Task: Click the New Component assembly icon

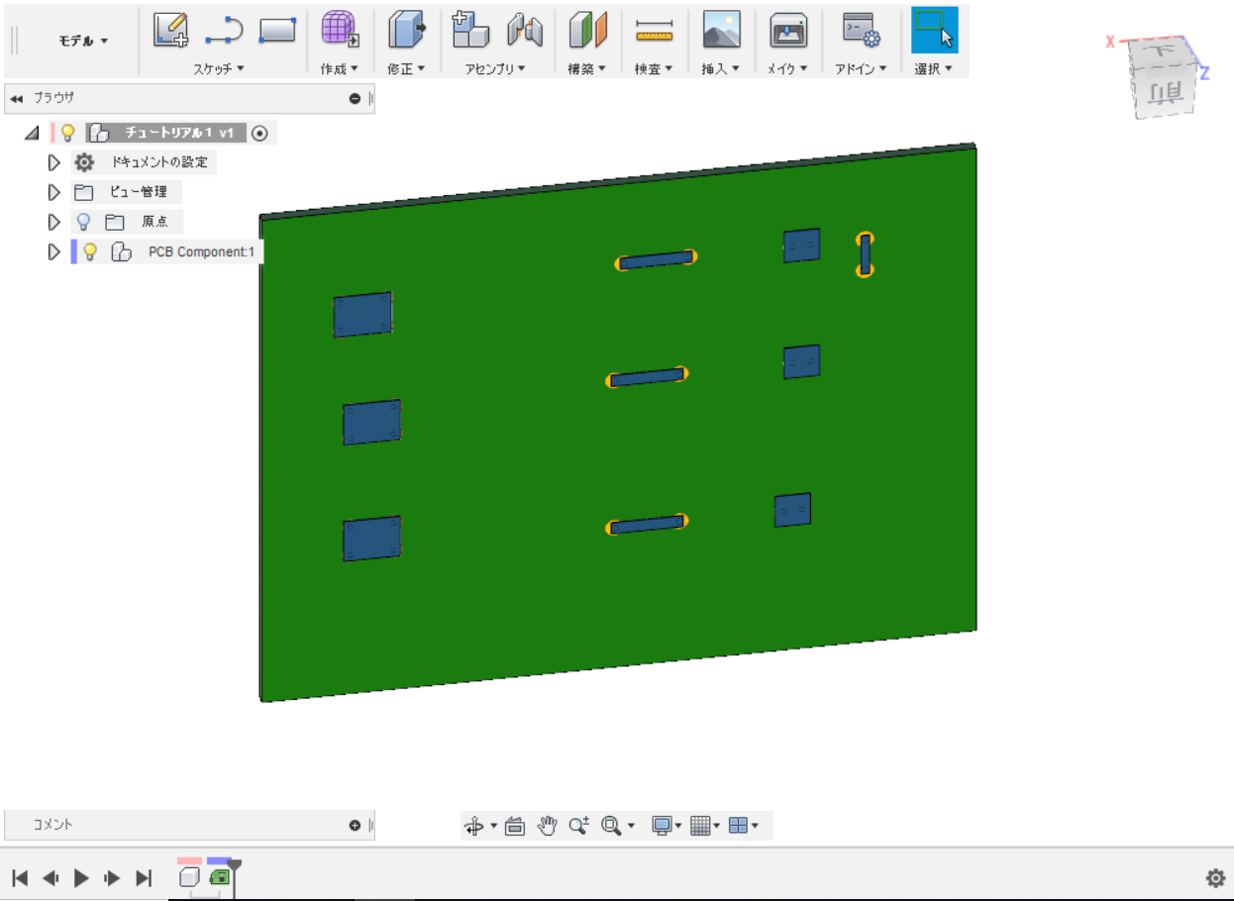Action: pyautogui.click(x=470, y=32)
